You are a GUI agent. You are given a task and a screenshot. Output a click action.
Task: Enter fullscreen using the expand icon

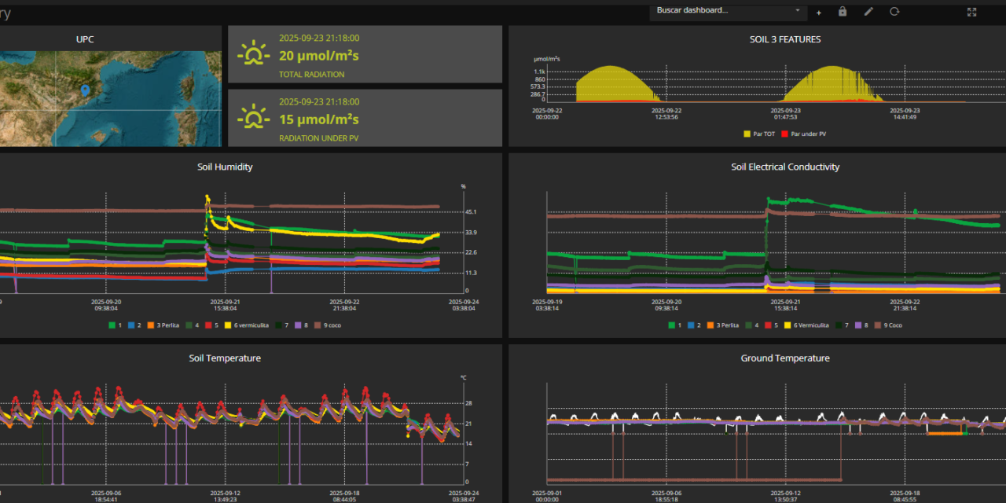[x=971, y=12]
